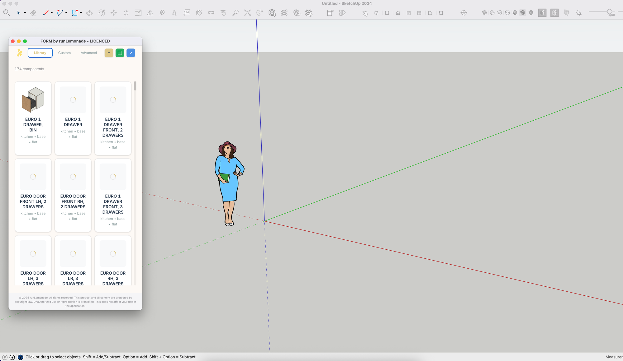Open the Custom tab in FORM
623x361 pixels.
pyautogui.click(x=64, y=53)
